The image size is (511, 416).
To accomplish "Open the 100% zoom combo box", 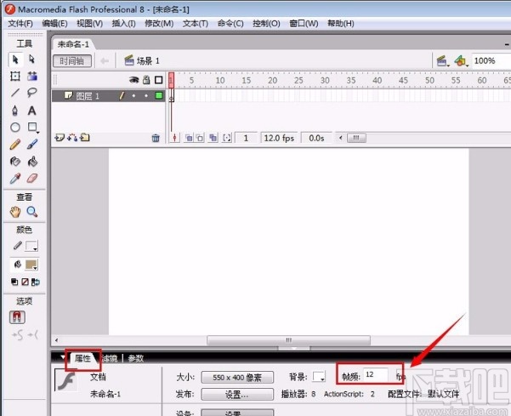I will point(491,61).
